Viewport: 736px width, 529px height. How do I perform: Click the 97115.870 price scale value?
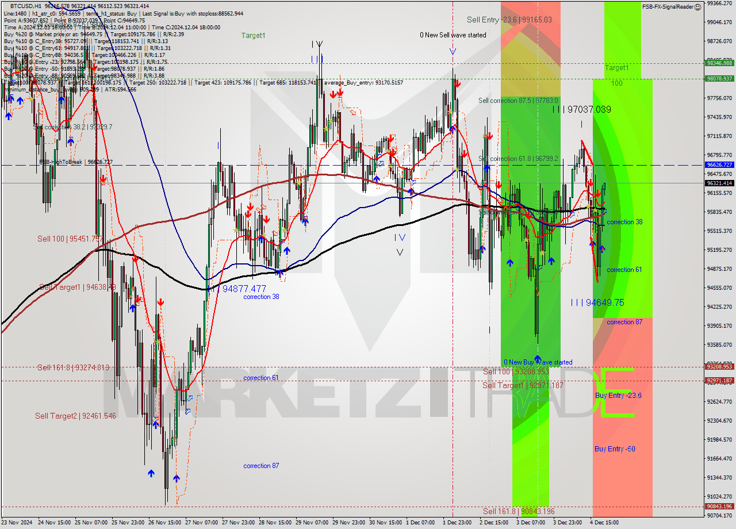[x=719, y=136]
